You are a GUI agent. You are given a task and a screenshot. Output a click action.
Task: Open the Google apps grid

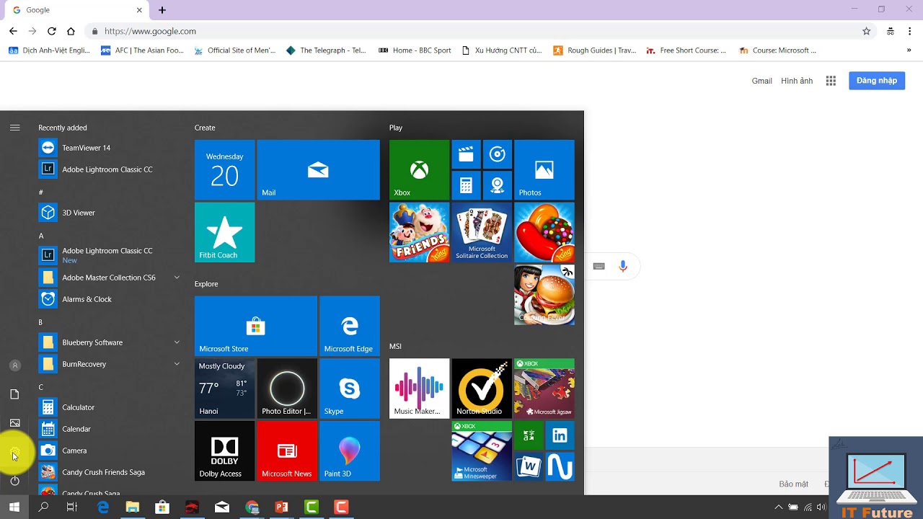[x=831, y=81]
